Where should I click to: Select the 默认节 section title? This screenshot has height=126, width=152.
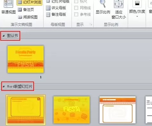tap(13, 36)
